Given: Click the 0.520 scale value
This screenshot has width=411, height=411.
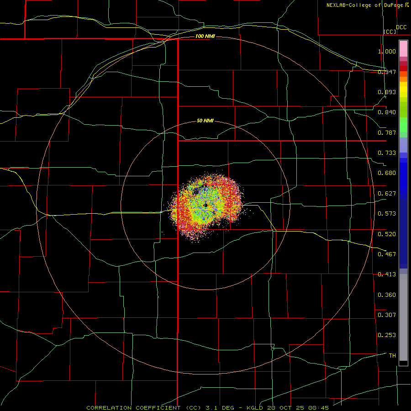Looking at the screenshot, I should (387, 234).
